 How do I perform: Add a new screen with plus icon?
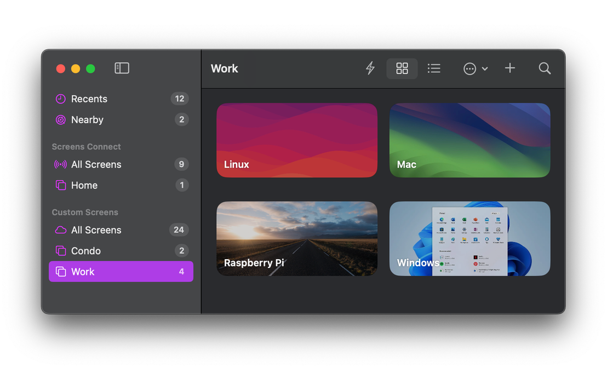click(x=510, y=68)
